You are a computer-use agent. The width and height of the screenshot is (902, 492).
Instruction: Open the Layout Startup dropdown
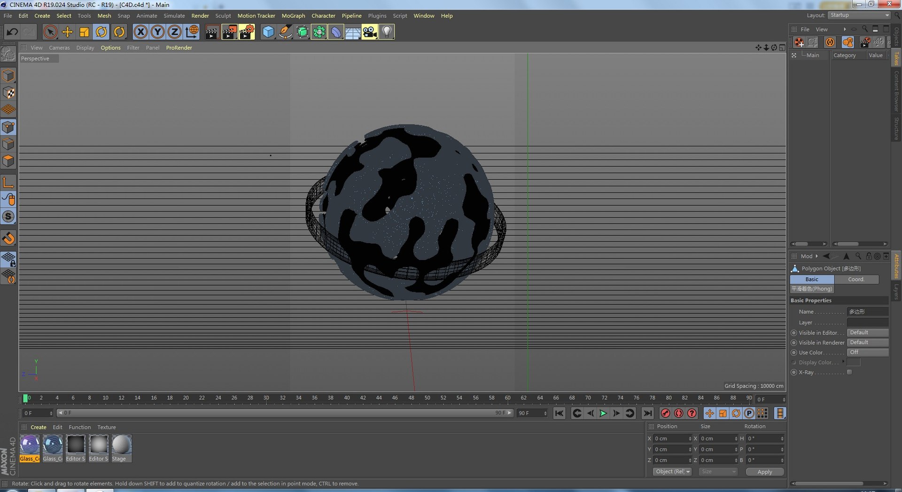point(859,15)
